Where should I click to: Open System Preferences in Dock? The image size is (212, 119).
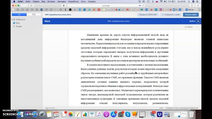click(x=121, y=114)
